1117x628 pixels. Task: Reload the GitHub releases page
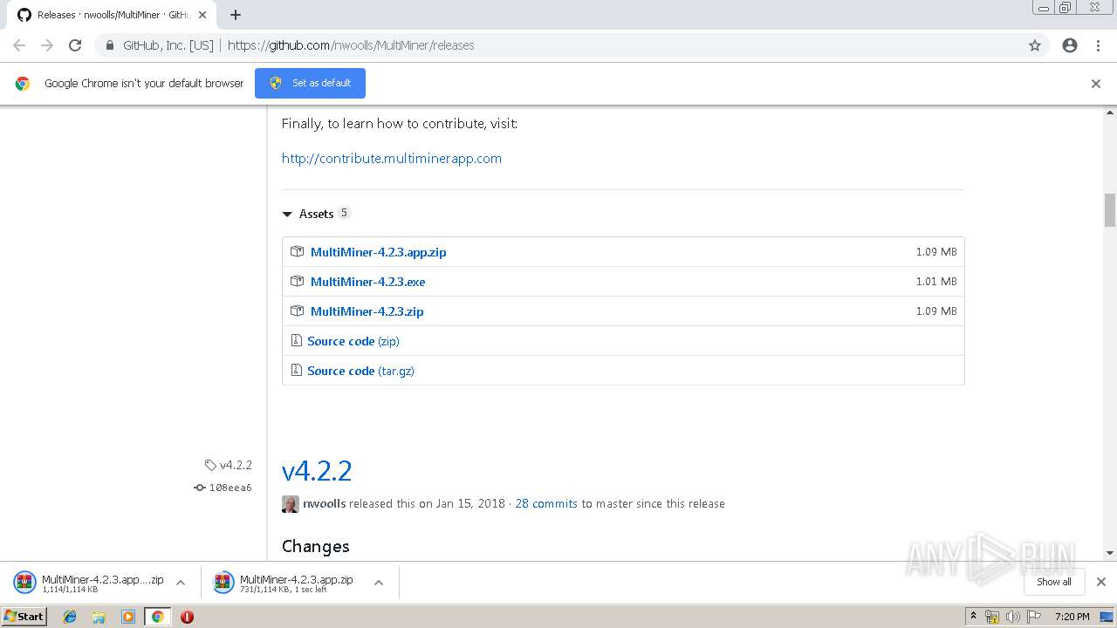tap(75, 45)
